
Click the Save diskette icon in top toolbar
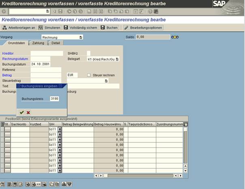point(60,11)
